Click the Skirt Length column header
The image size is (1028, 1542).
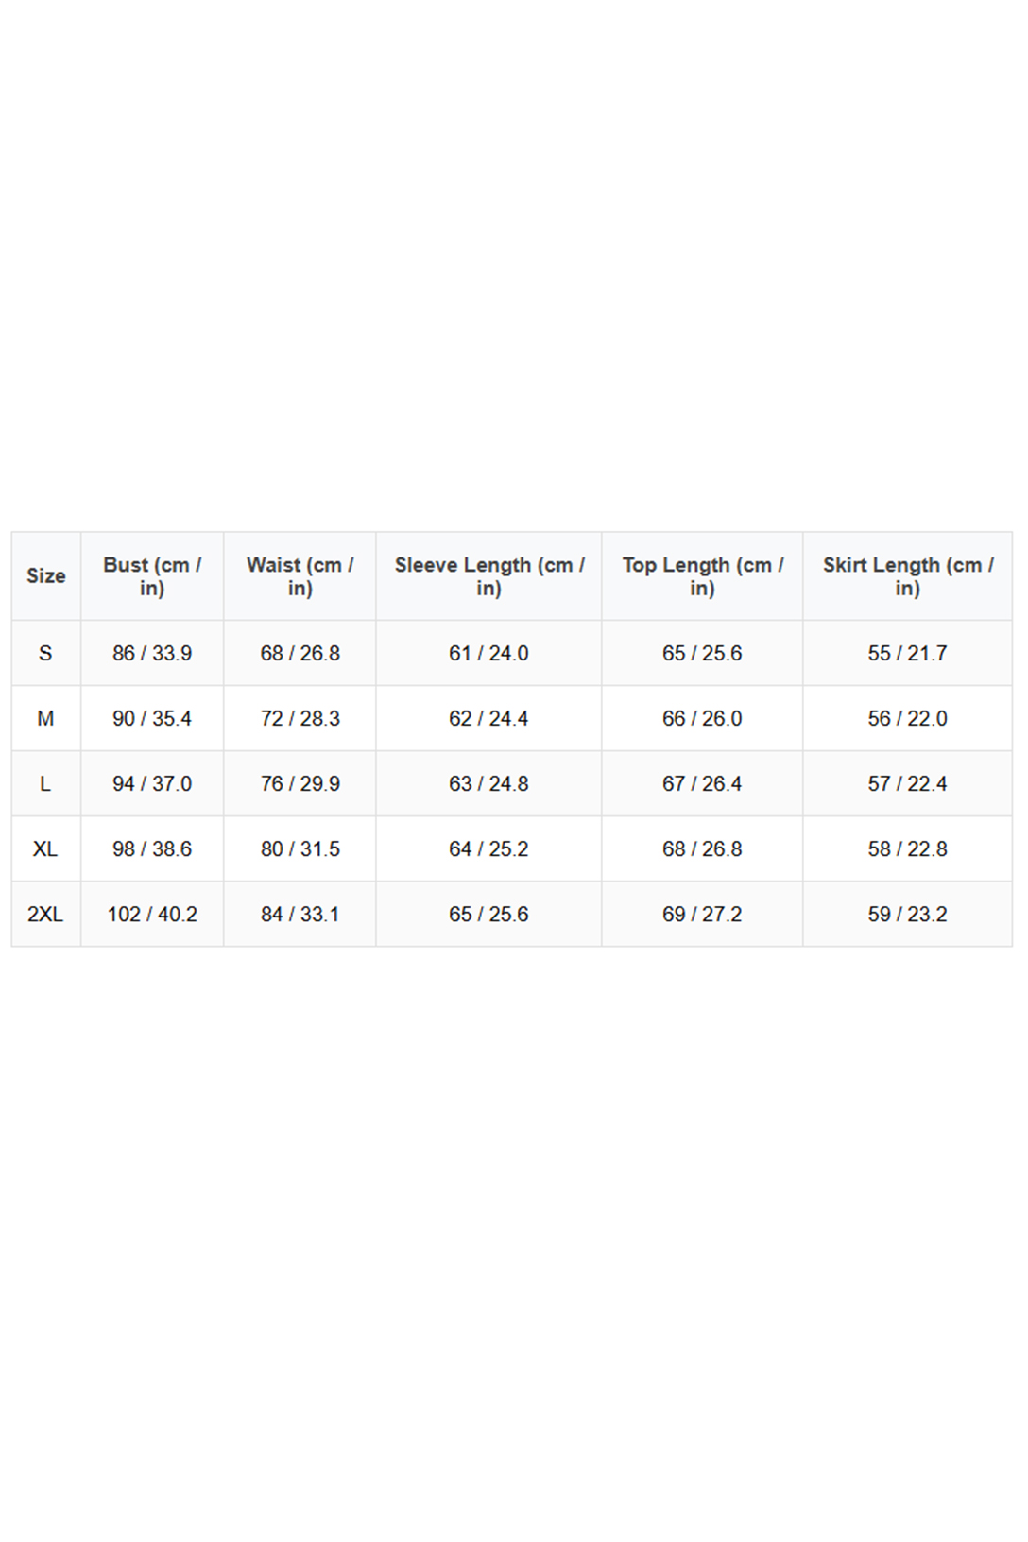click(907, 575)
